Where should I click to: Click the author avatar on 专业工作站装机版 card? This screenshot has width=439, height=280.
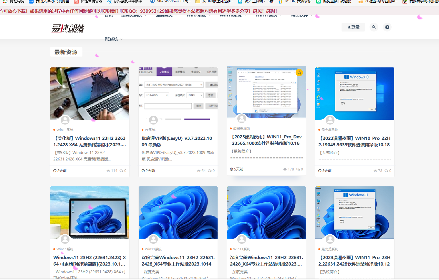242,239
